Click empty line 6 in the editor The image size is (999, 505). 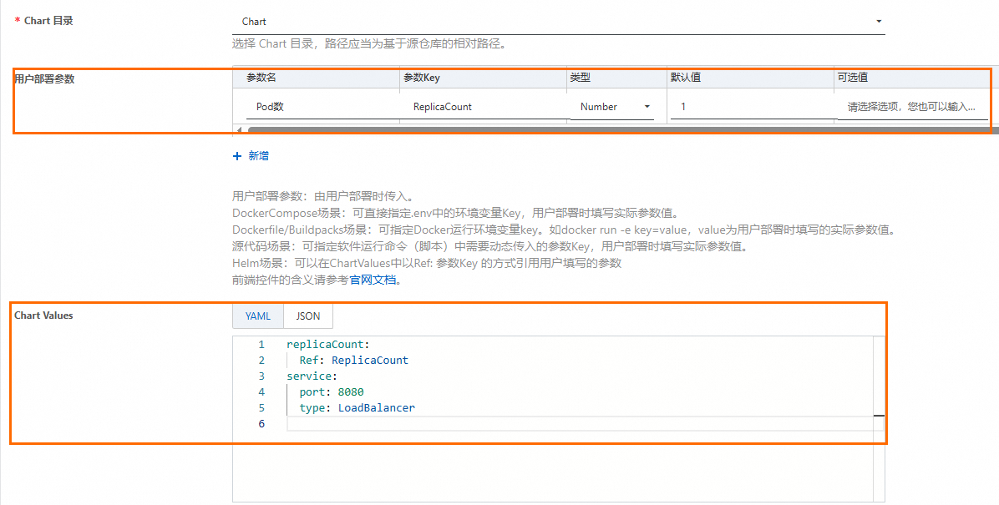501,424
